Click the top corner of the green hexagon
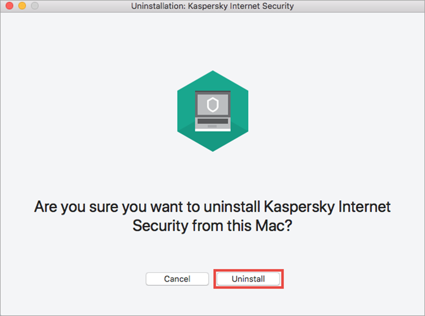This screenshot has width=425, height=316. [x=213, y=73]
